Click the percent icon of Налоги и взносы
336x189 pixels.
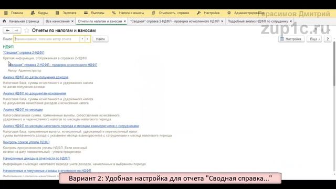point(114,13)
